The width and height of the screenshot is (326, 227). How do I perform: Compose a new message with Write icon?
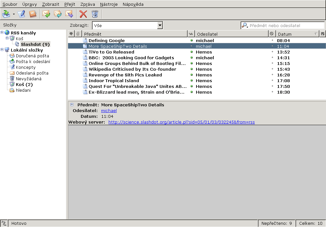point(21,14)
